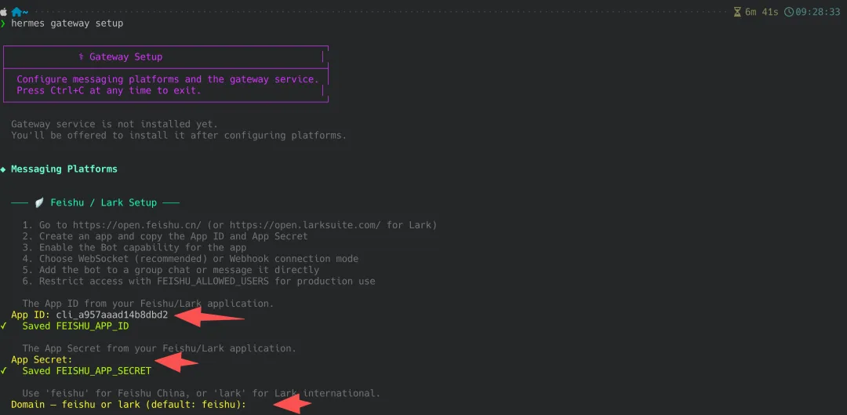Click the diamond bullet before Messaging Platforms
847x415 pixels.
(3, 169)
